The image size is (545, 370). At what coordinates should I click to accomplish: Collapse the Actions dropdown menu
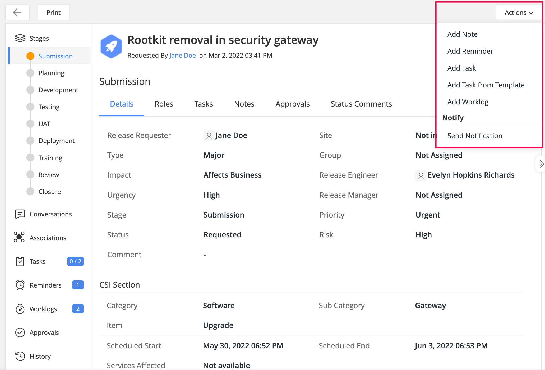[519, 12]
